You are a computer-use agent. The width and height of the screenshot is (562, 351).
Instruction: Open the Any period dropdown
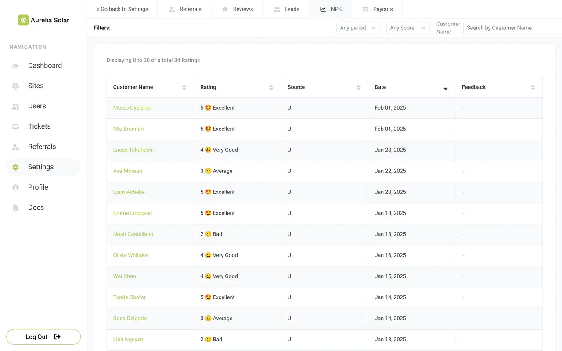click(358, 28)
